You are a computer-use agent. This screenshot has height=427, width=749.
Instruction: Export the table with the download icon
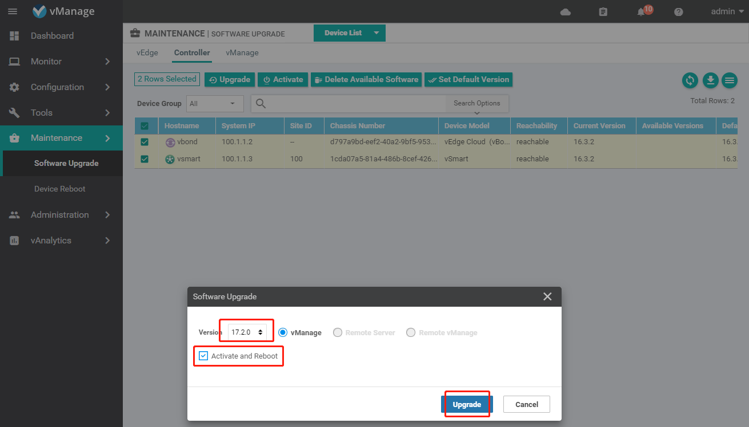pyautogui.click(x=710, y=80)
